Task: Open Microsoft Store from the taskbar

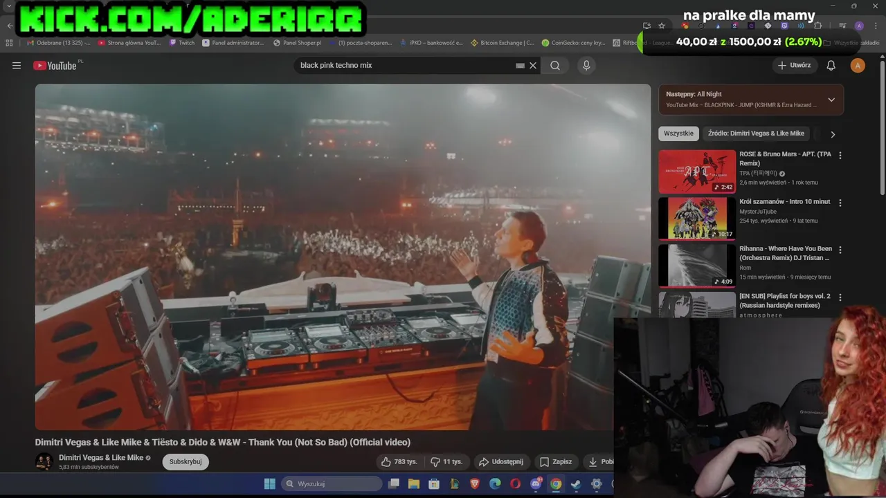Action: coord(434,483)
